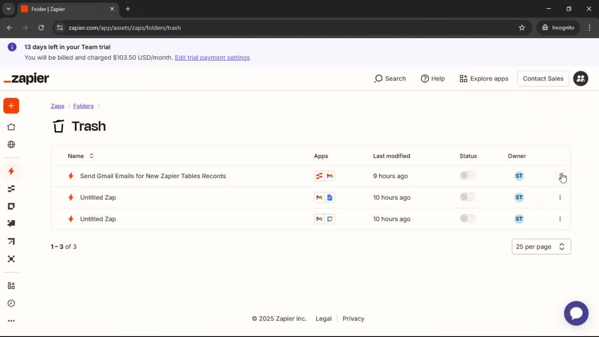The width and height of the screenshot is (599, 337).
Task: Open the Legal footer link
Action: pyautogui.click(x=324, y=319)
